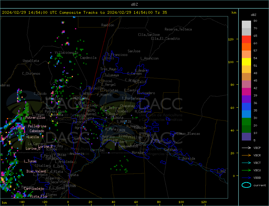Click the 'VBCP' legend label
Viewport: 269px width, 206px height.
click(257, 148)
